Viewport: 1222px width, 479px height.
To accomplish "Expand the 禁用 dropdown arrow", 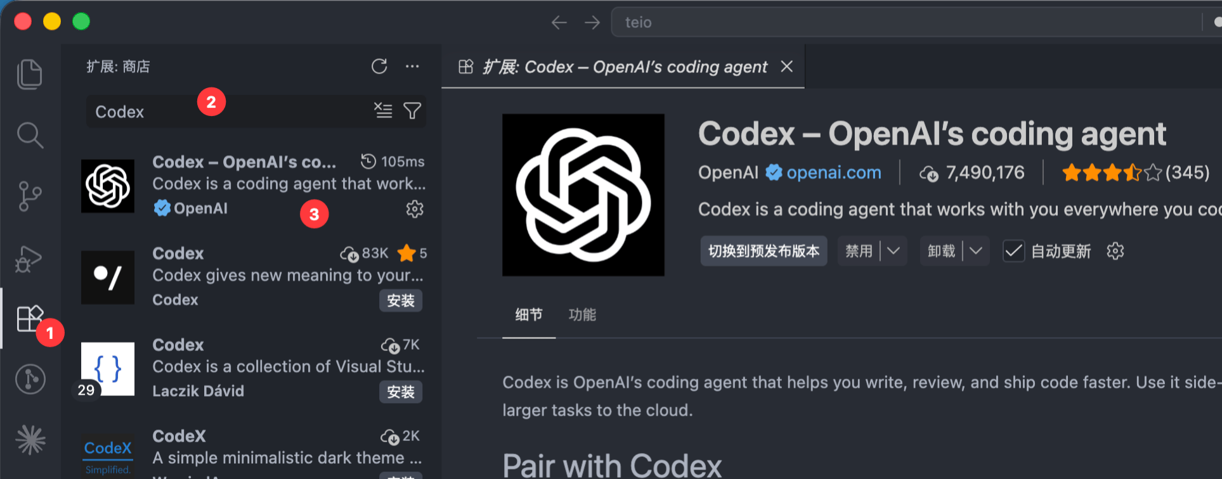I will (x=894, y=251).
